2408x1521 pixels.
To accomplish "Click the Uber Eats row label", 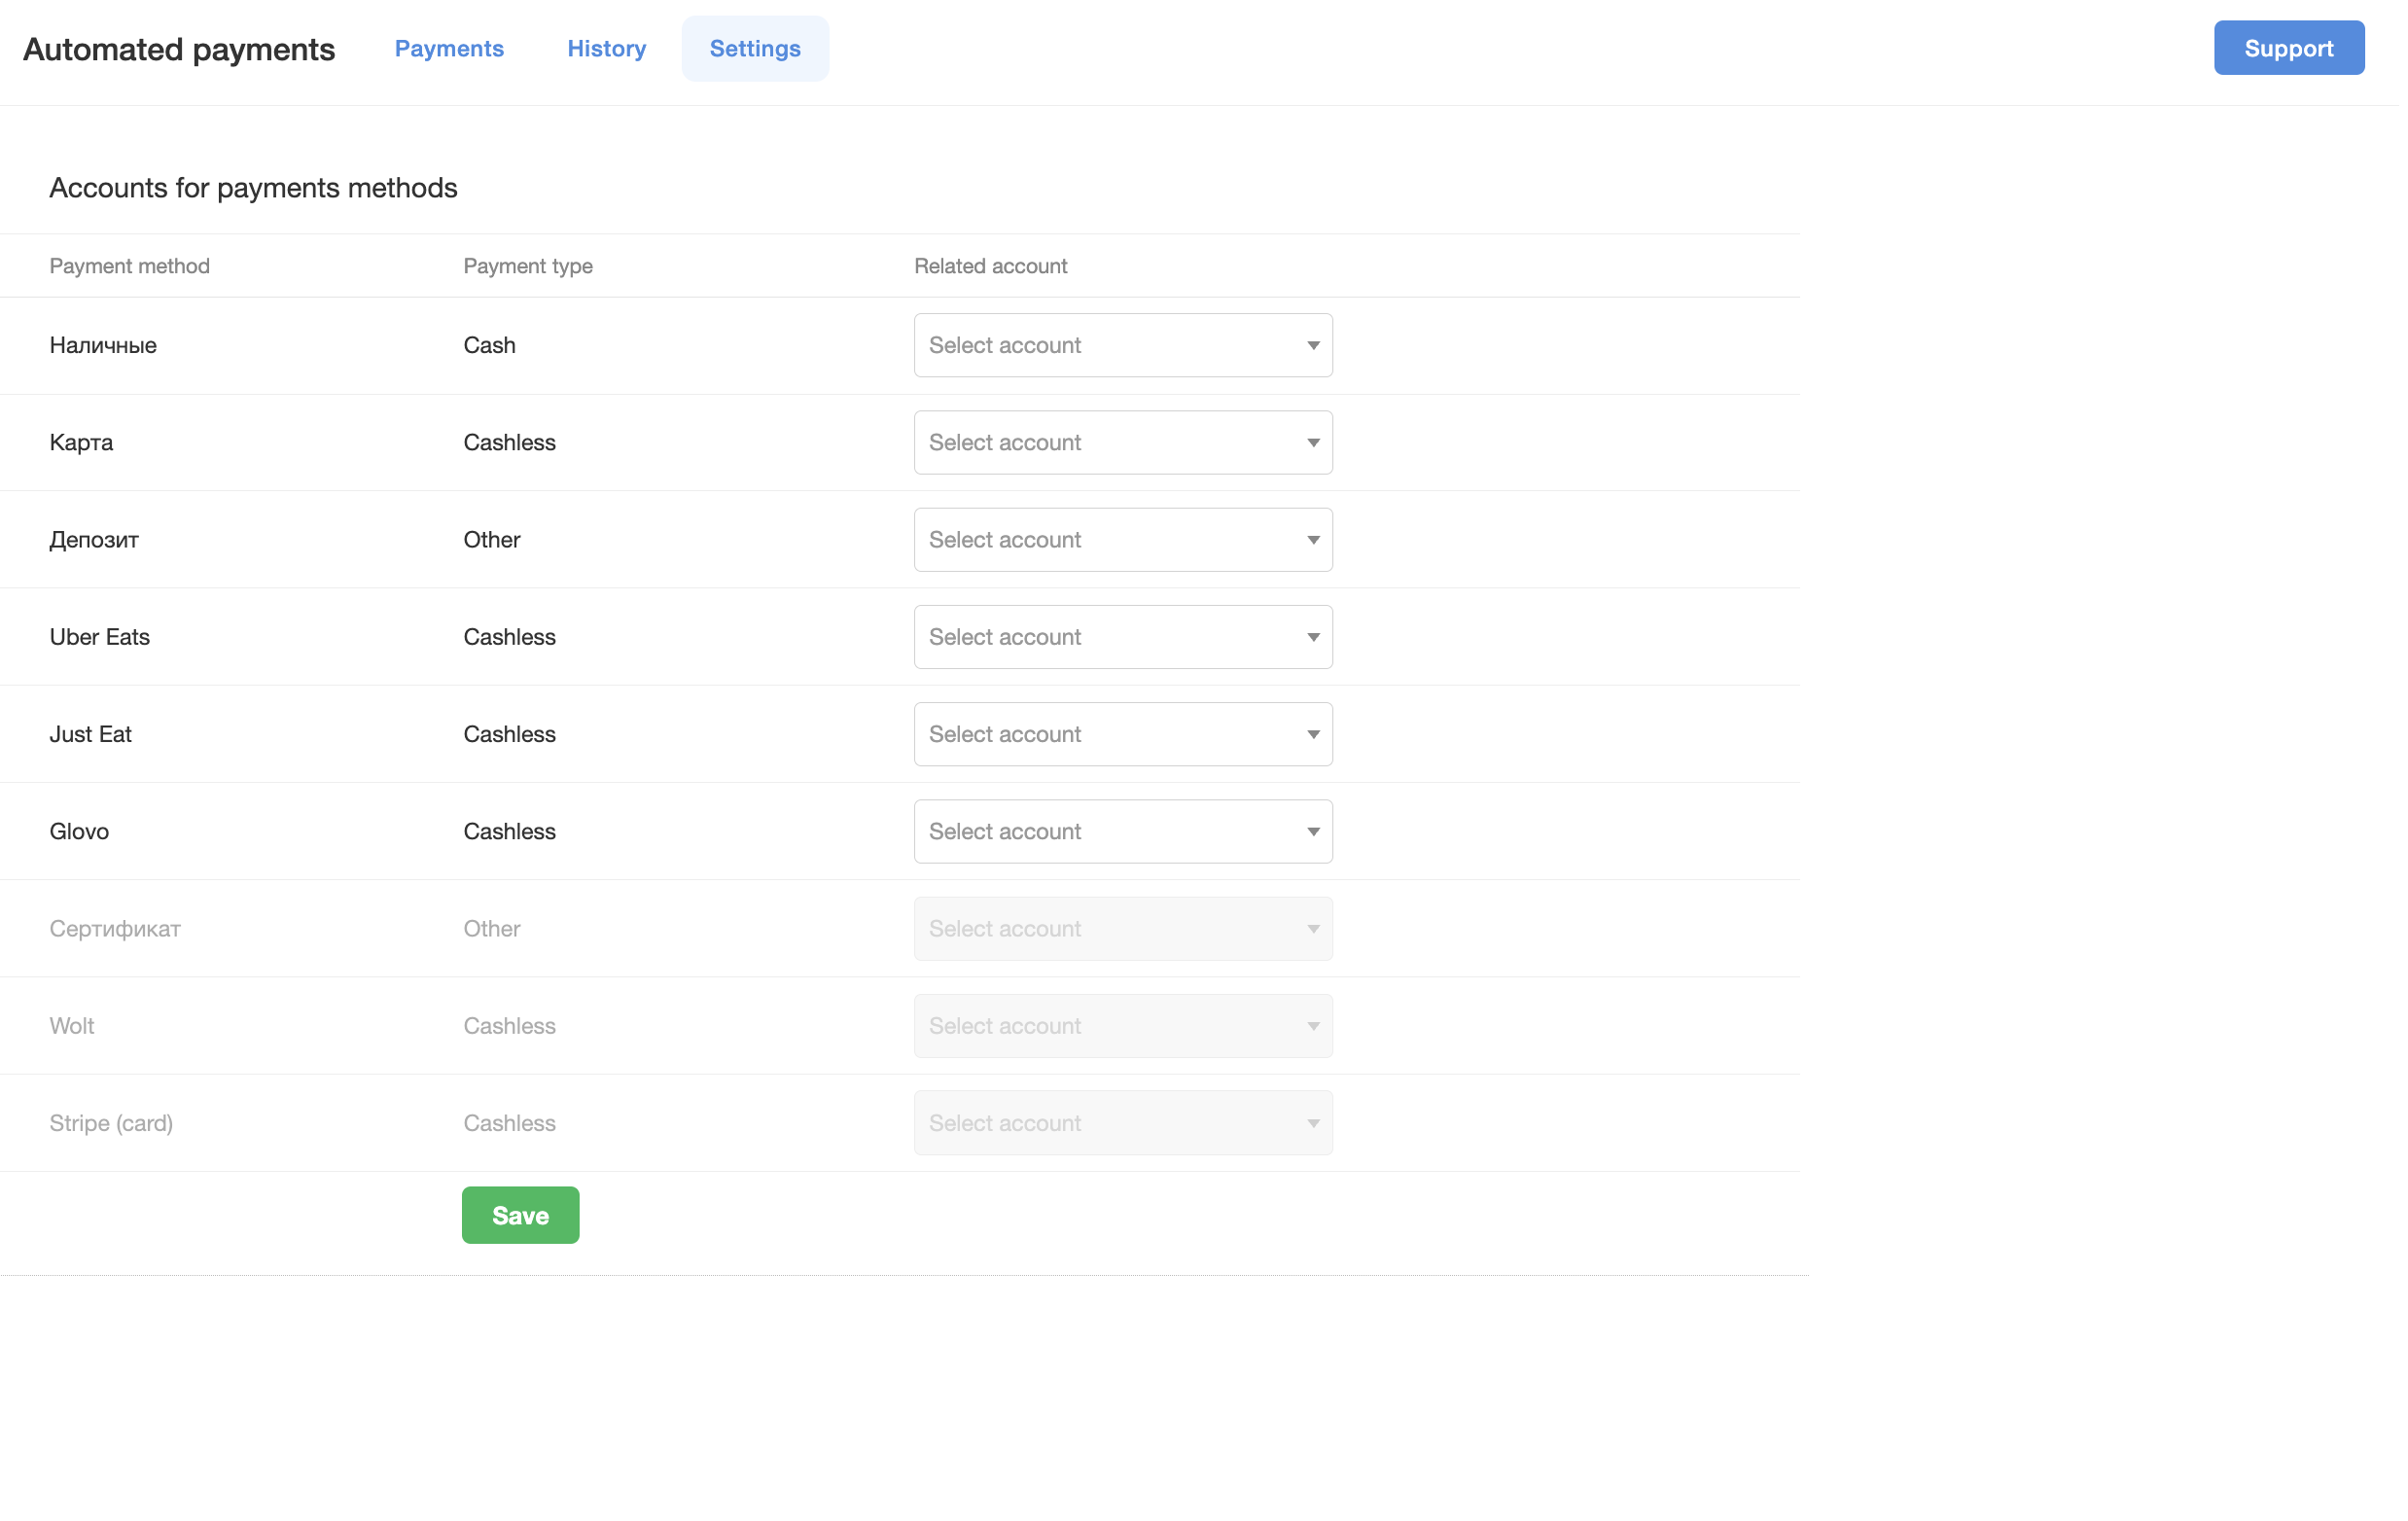I will tap(99, 637).
